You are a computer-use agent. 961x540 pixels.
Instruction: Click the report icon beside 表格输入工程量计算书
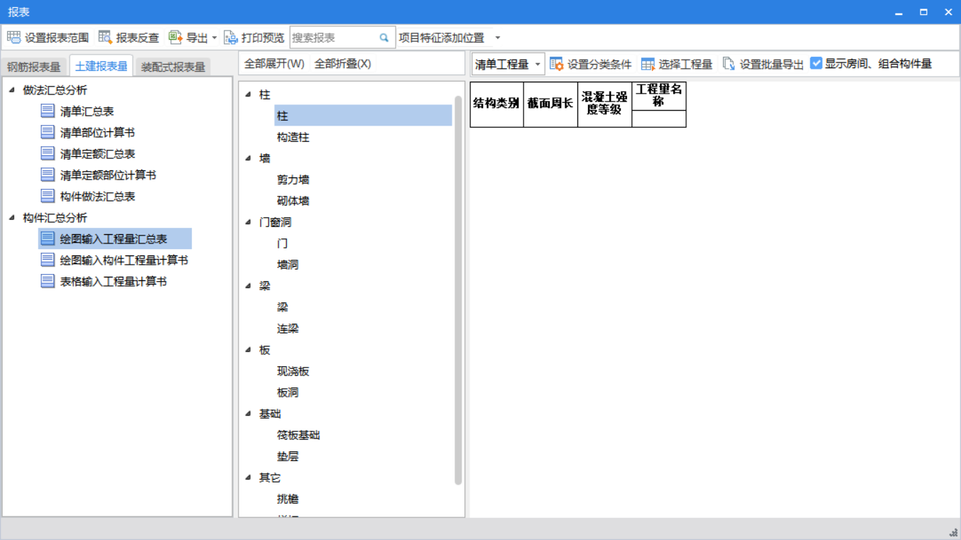point(48,281)
